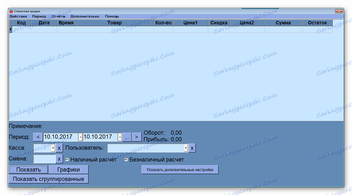The width and height of the screenshot is (352, 195).
Task: Click the Кол-во column header
Action: (x=164, y=23)
